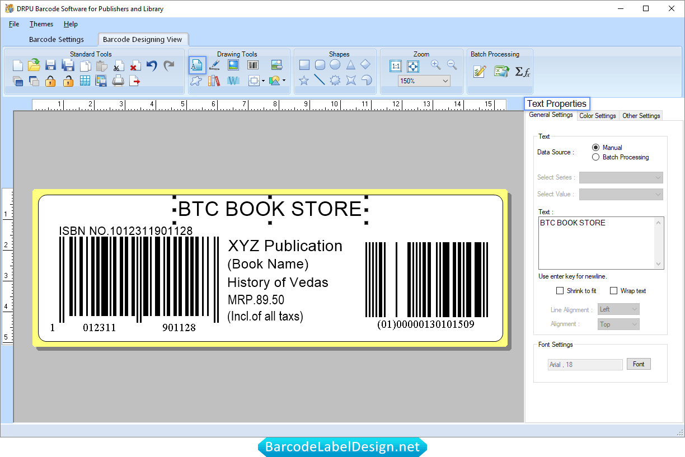
Task: Pick the triangle shape tool
Action: [350, 65]
